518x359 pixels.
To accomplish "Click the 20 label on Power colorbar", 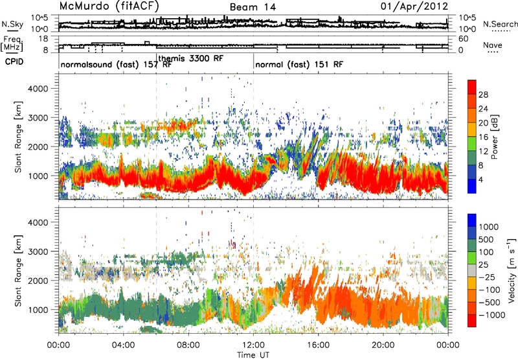I will [483, 123].
